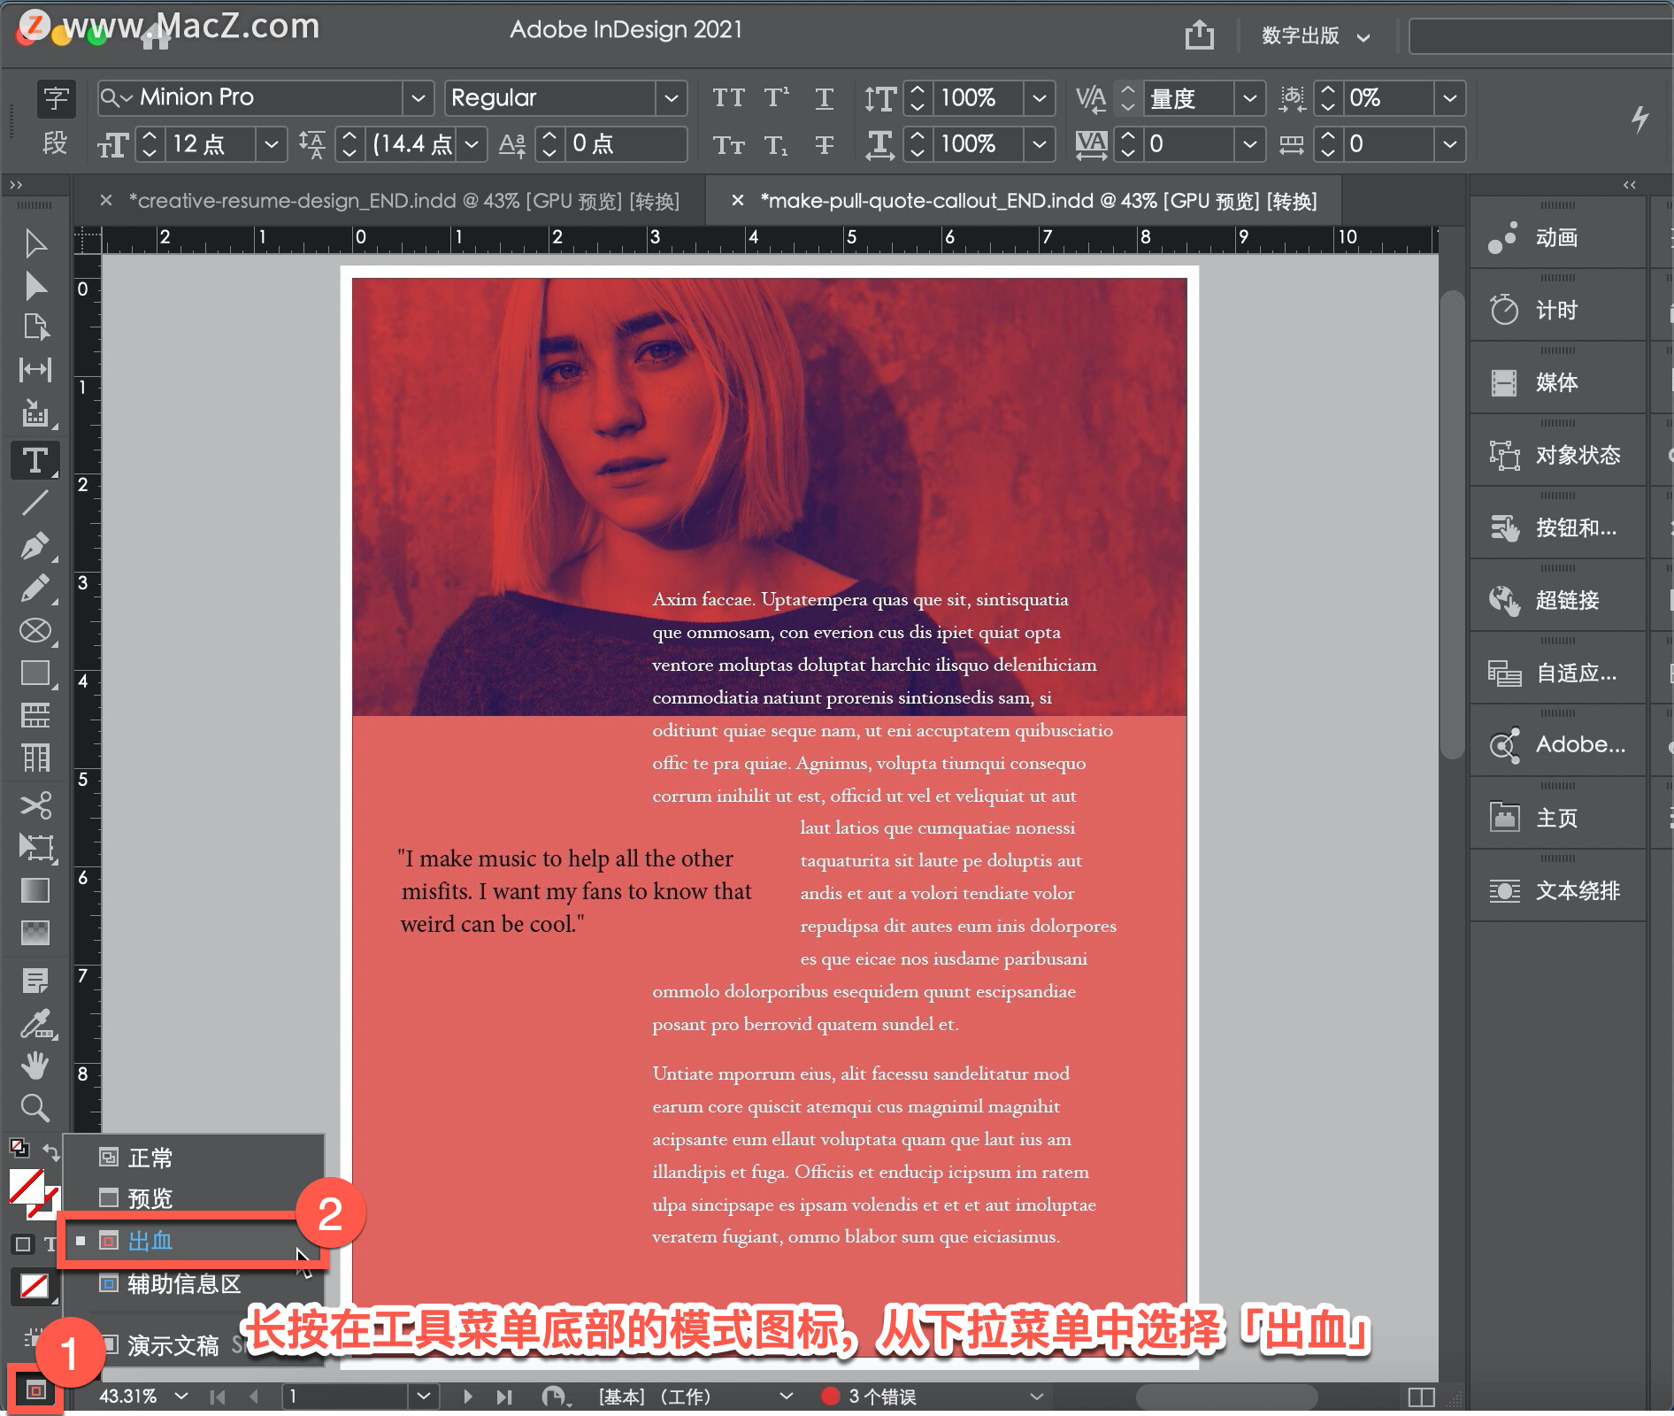Viewport: 1674px width, 1416px height.
Task: Select the Direct Selection tool
Action: 35,286
